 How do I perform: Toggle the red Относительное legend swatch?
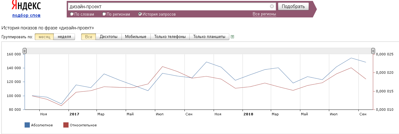click(x=66, y=125)
